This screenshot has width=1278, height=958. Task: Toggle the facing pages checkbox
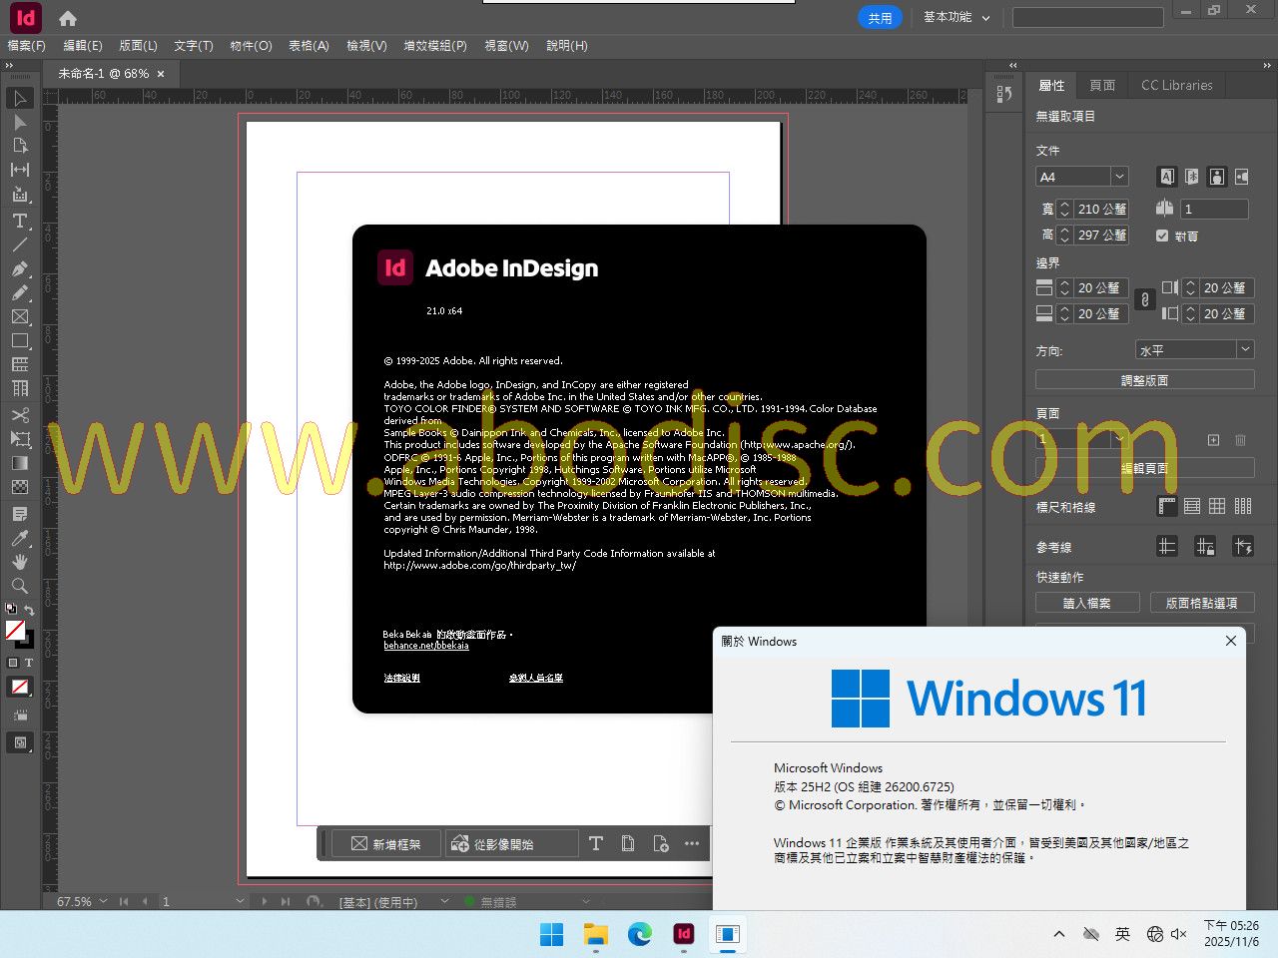tap(1162, 236)
